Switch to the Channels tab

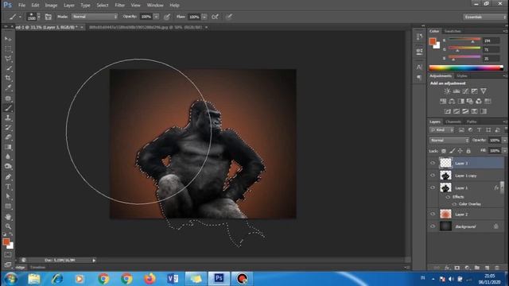click(453, 122)
